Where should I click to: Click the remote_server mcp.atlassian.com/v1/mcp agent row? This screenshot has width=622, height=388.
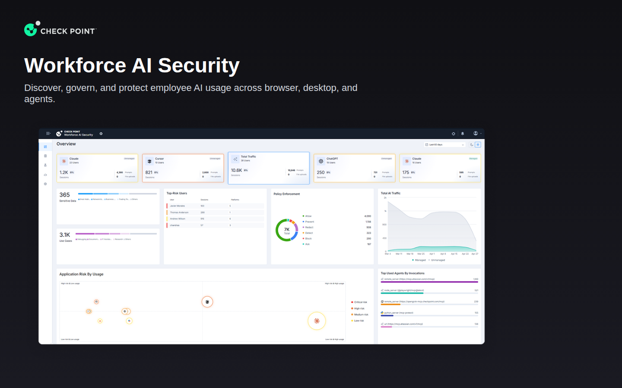click(x=429, y=280)
